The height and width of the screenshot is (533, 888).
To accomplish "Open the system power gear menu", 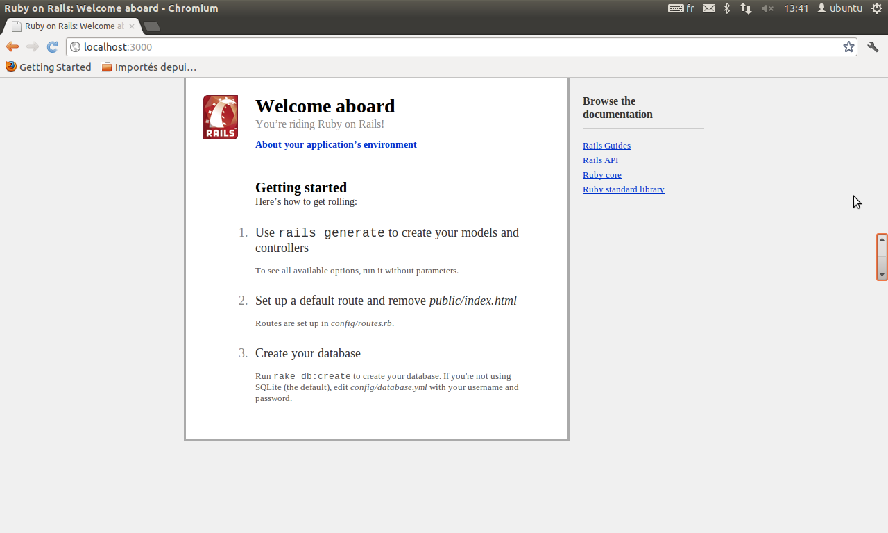I will click(876, 8).
